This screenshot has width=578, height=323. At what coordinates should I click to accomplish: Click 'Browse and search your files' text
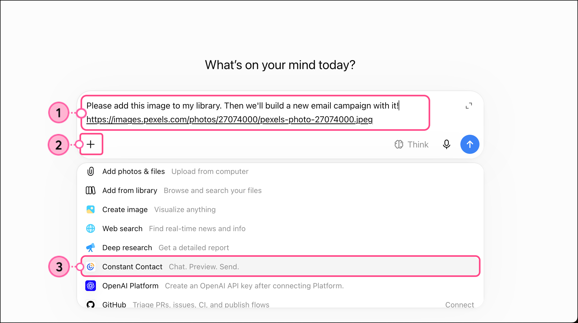coord(212,191)
